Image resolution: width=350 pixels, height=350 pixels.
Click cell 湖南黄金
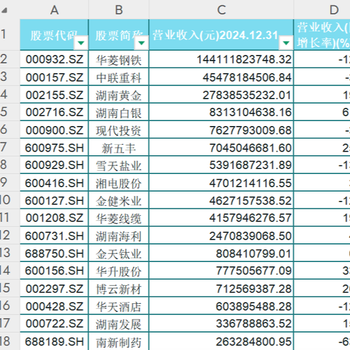(x=119, y=94)
